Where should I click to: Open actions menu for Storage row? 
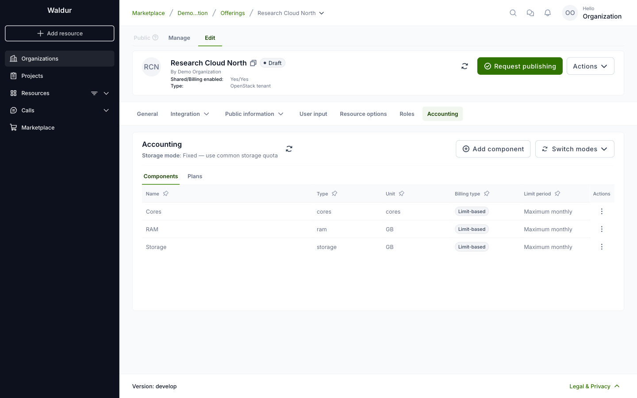[x=602, y=247]
